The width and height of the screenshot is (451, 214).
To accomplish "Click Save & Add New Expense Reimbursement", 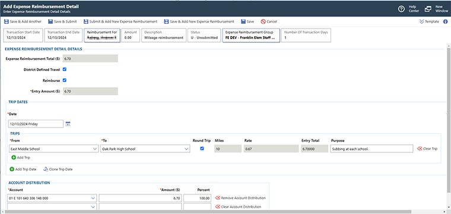I will coord(199,21).
